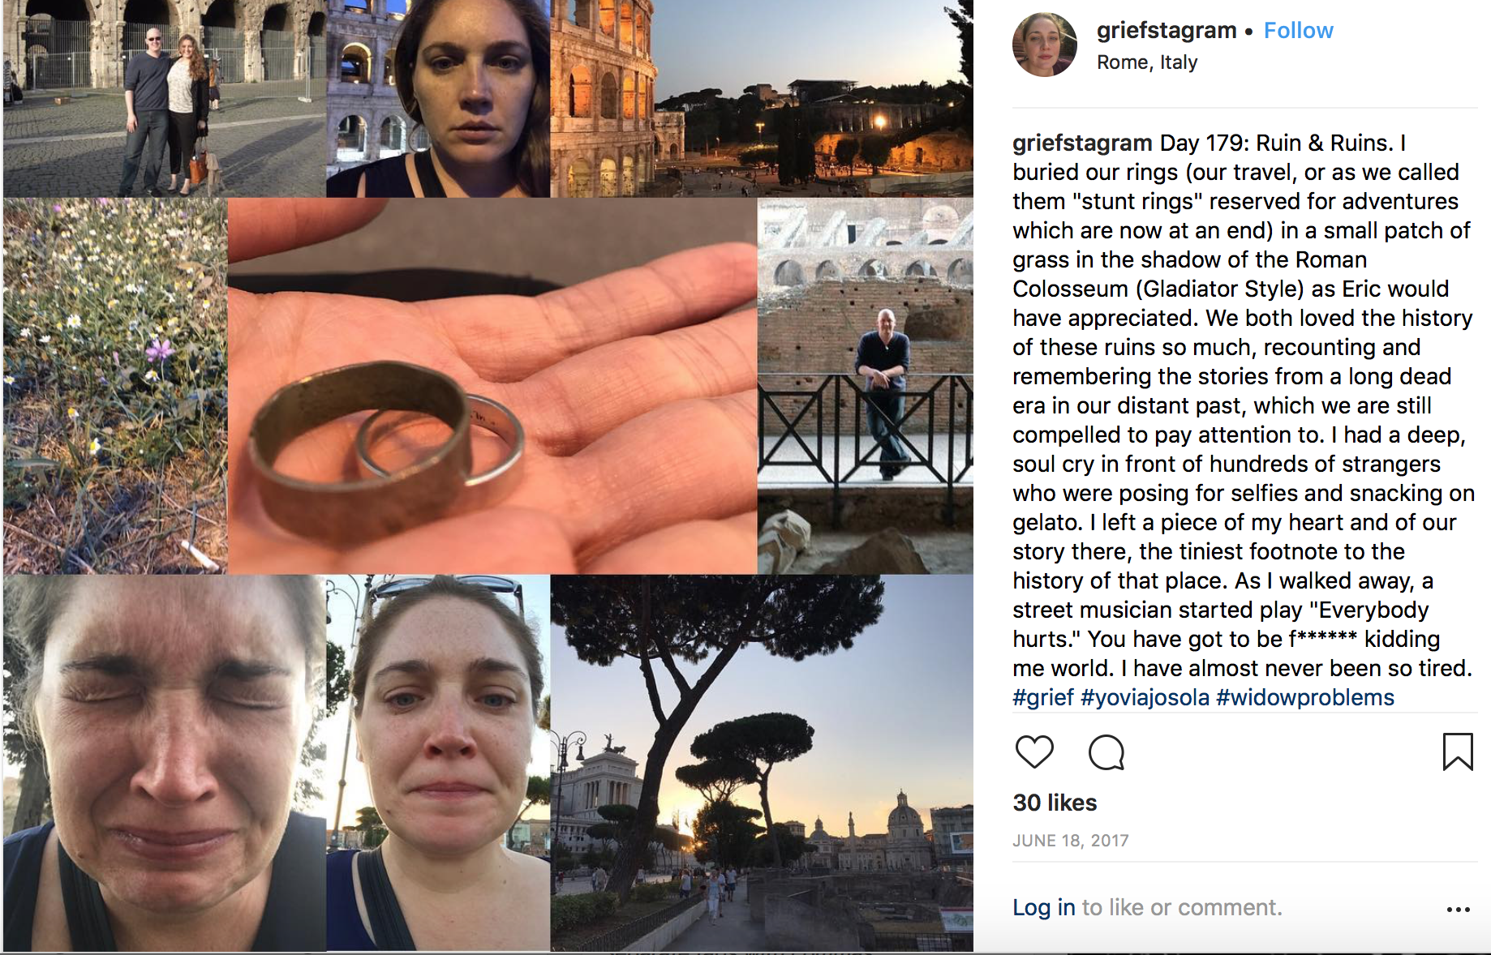Open the #widowproblems hashtag
The image size is (1491, 955).
[1305, 697]
